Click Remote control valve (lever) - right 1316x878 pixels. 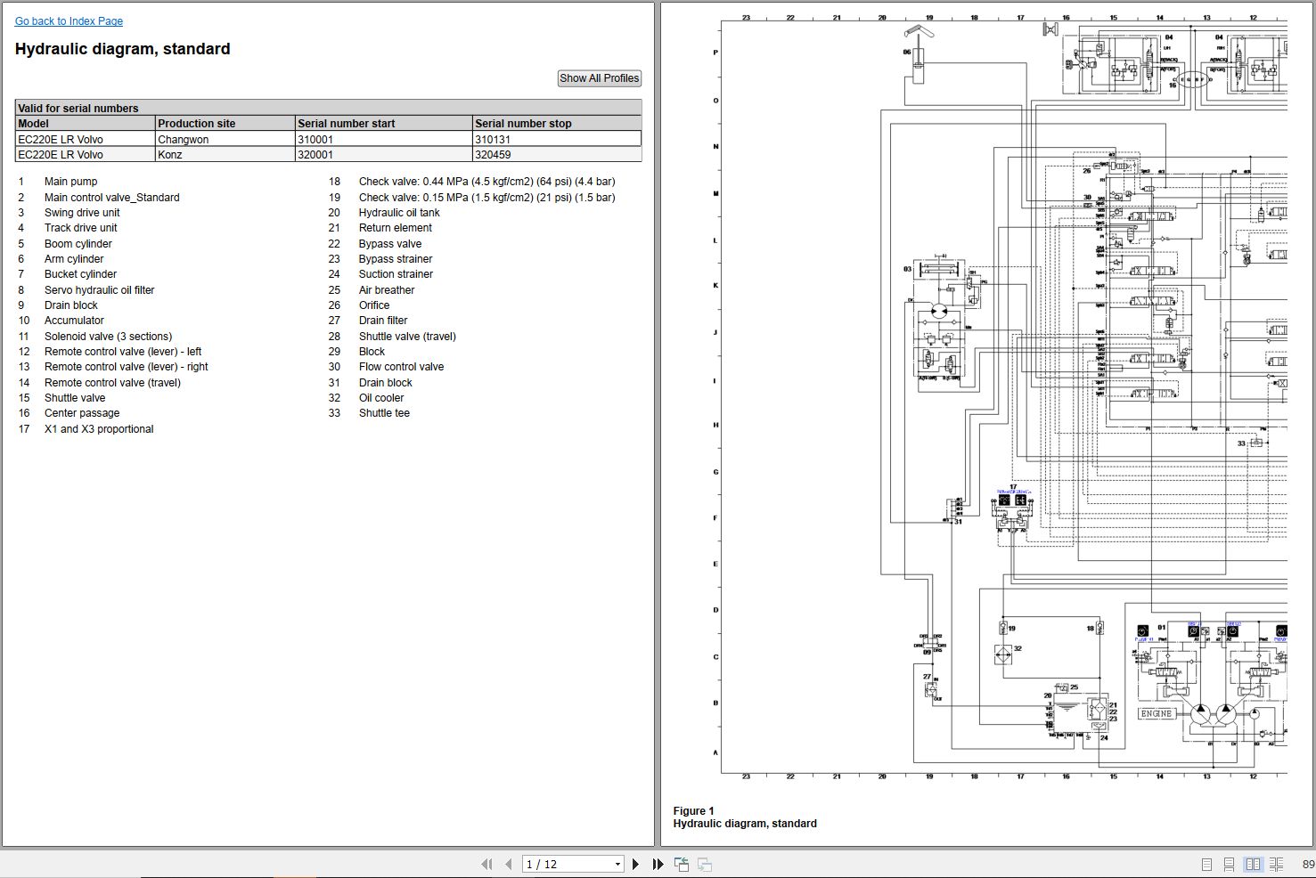127,367
